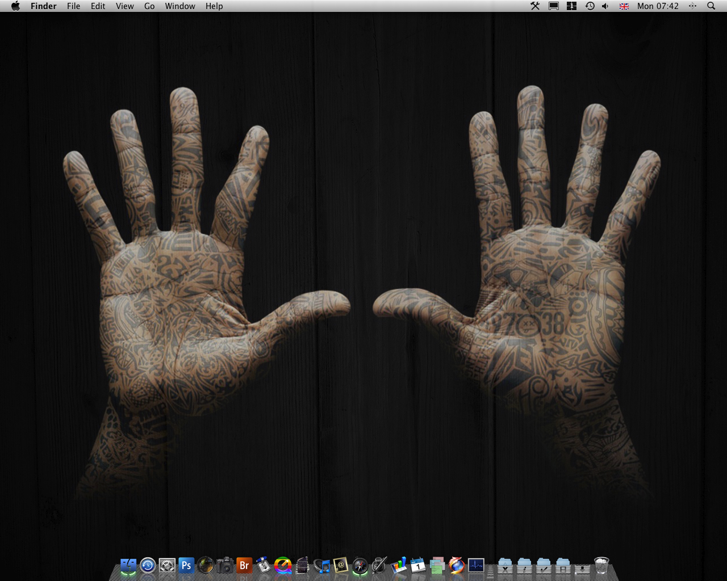Open the Aperture camera lens icon
Viewport: 727px width, 581px height.
(x=206, y=565)
